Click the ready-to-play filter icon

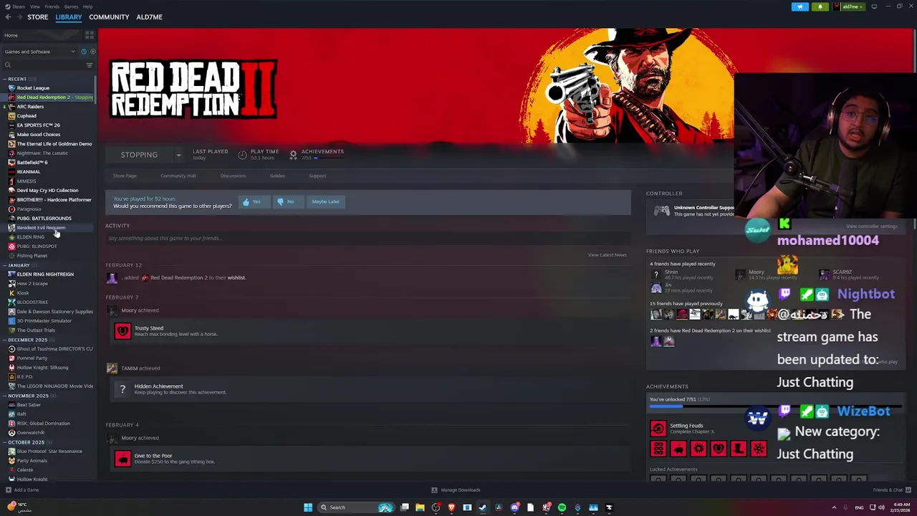coord(92,52)
